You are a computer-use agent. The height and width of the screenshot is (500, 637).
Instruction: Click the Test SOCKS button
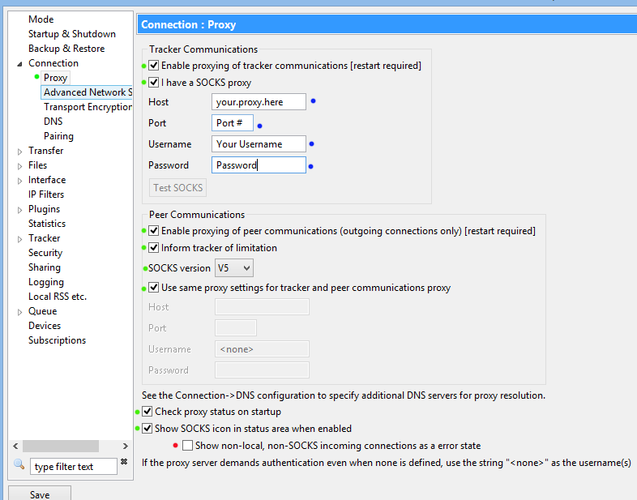(x=178, y=188)
